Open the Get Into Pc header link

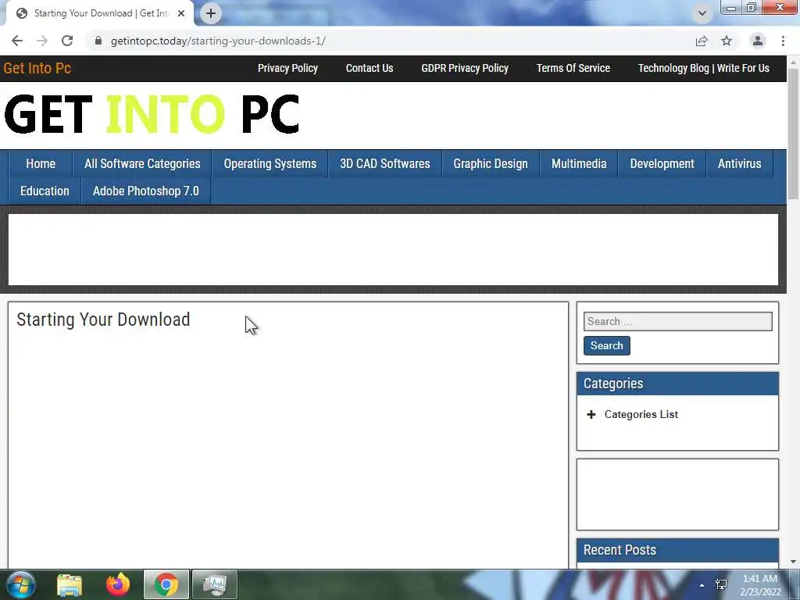[x=37, y=69]
